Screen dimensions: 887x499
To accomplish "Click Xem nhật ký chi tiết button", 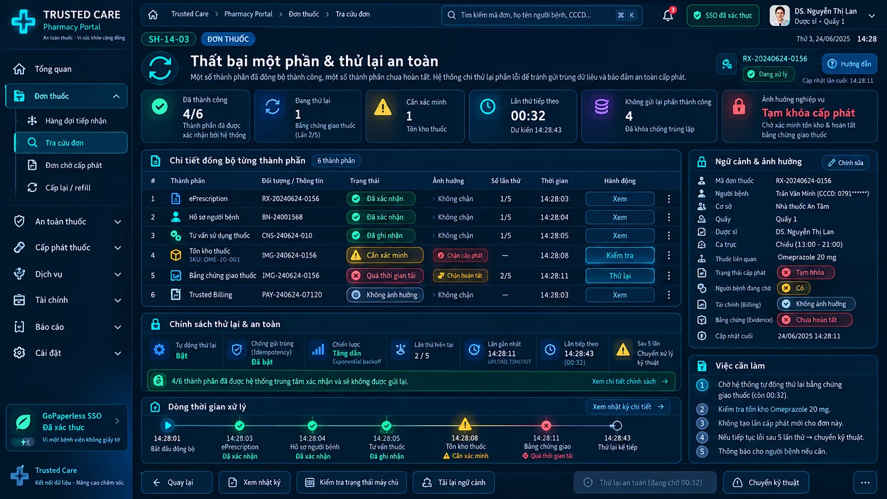I will (x=628, y=407).
